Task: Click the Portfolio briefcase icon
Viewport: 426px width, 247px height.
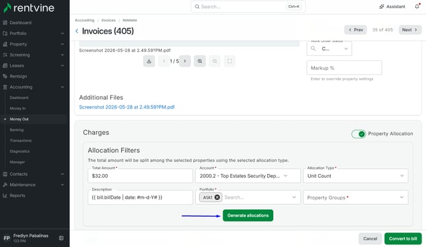Action: pos(5,34)
